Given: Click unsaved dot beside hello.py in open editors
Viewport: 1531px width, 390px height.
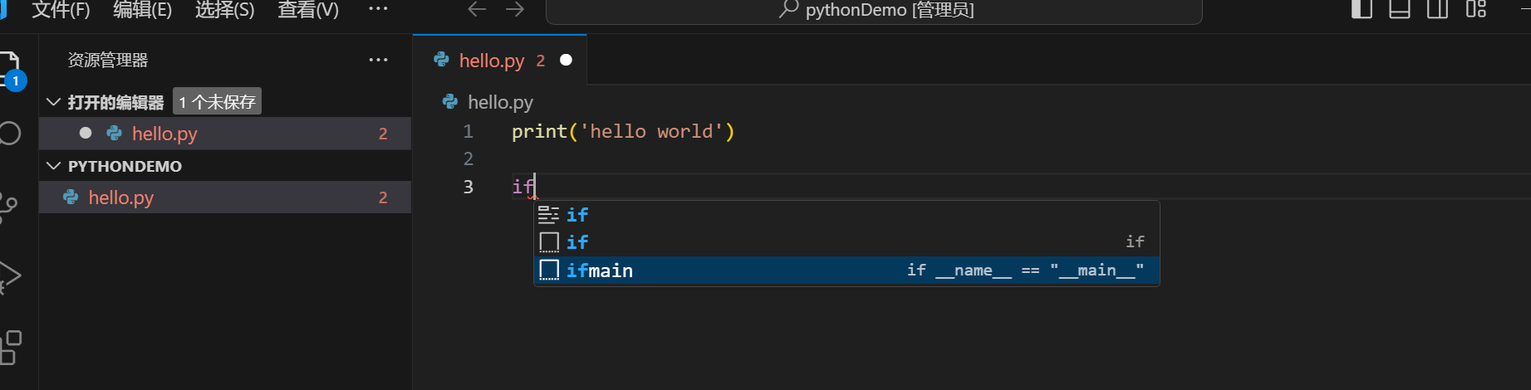Looking at the screenshot, I should click(x=86, y=133).
